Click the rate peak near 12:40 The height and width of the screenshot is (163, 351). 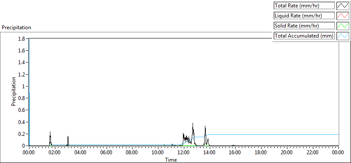coord(193,123)
